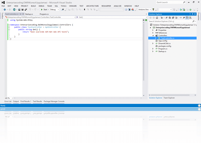The width and height of the screenshot is (201, 143).
Task: Click the Test Results tab
Action: (37, 101)
